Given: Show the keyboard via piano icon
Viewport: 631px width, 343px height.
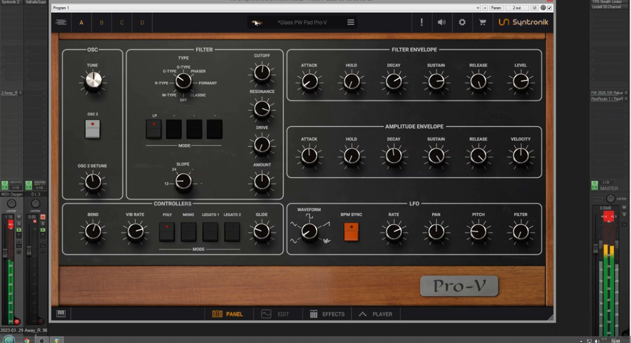Looking at the screenshot, I should pyautogui.click(x=61, y=314).
